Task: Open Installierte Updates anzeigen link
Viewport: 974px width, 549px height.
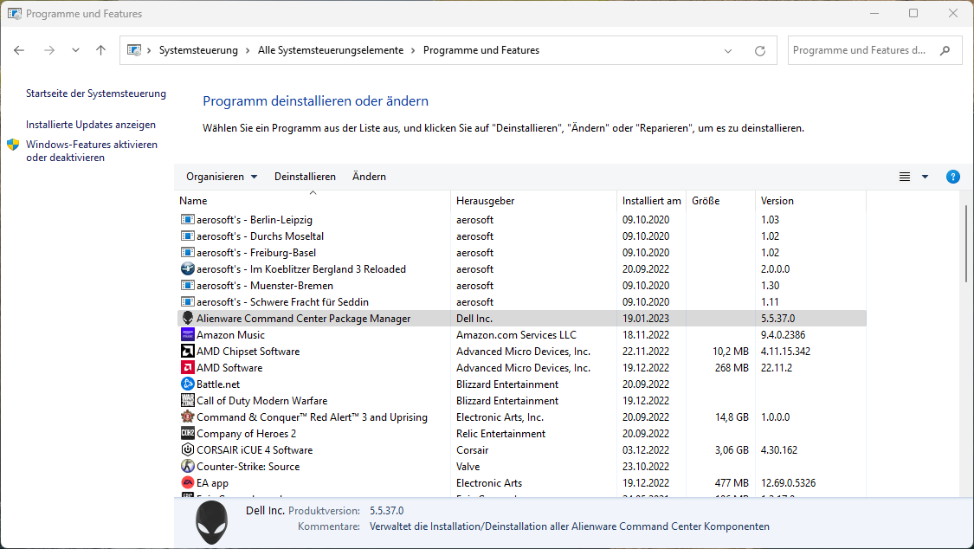Action: click(91, 125)
